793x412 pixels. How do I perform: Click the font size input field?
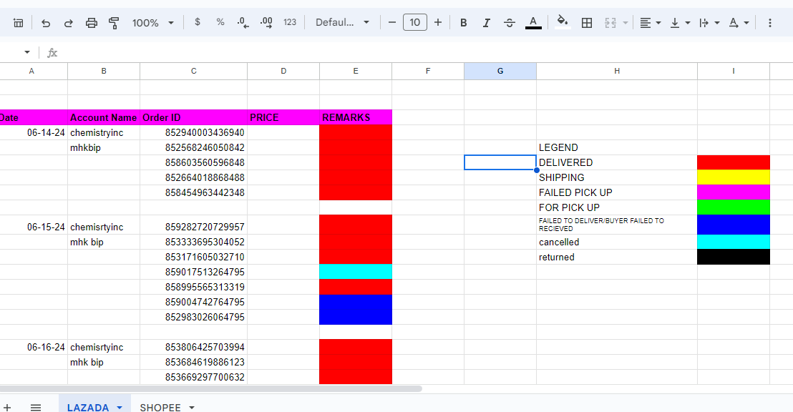point(414,22)
